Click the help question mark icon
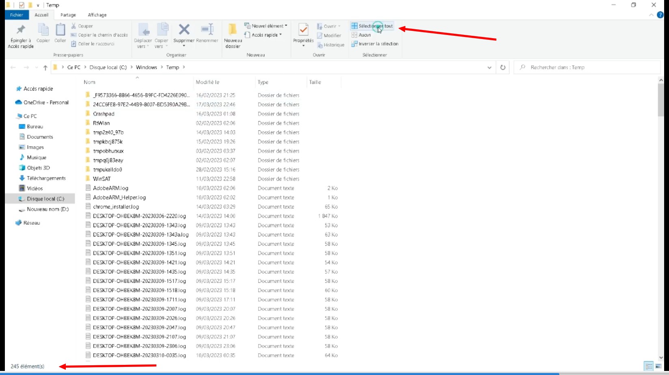Image resolution: width=669 pixels, height=375 pixels. tap(660, 15)
